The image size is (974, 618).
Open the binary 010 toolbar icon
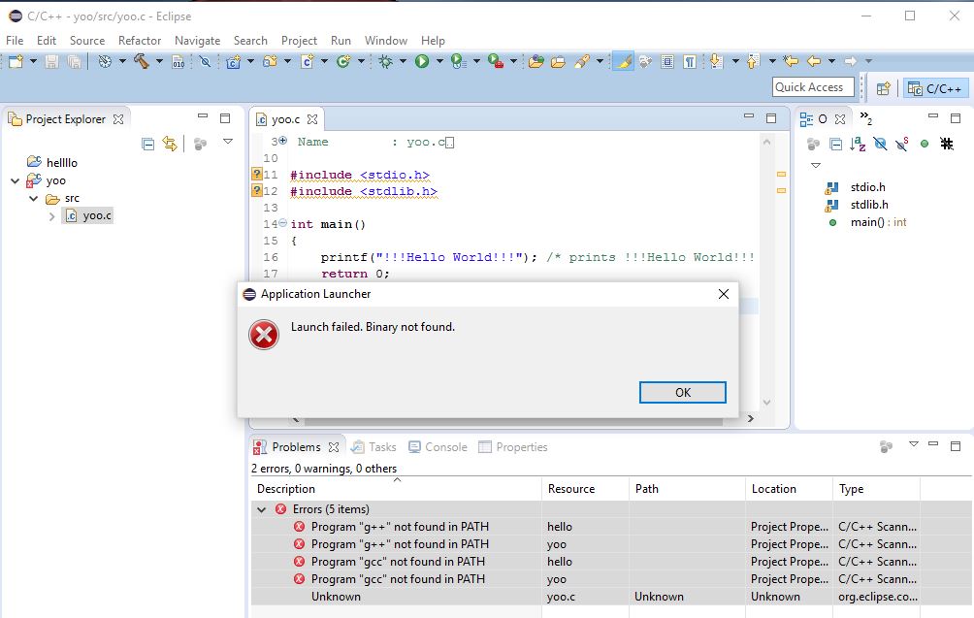[179, 61]
